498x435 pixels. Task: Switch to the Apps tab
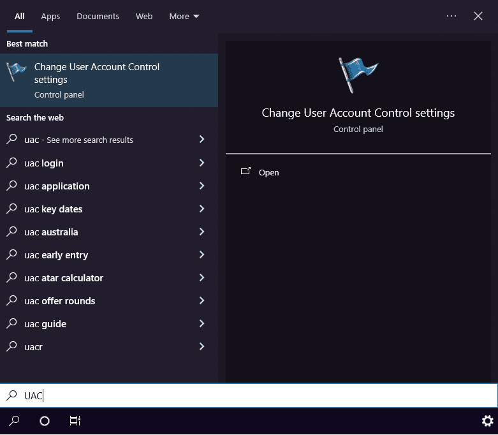(50, 17)
